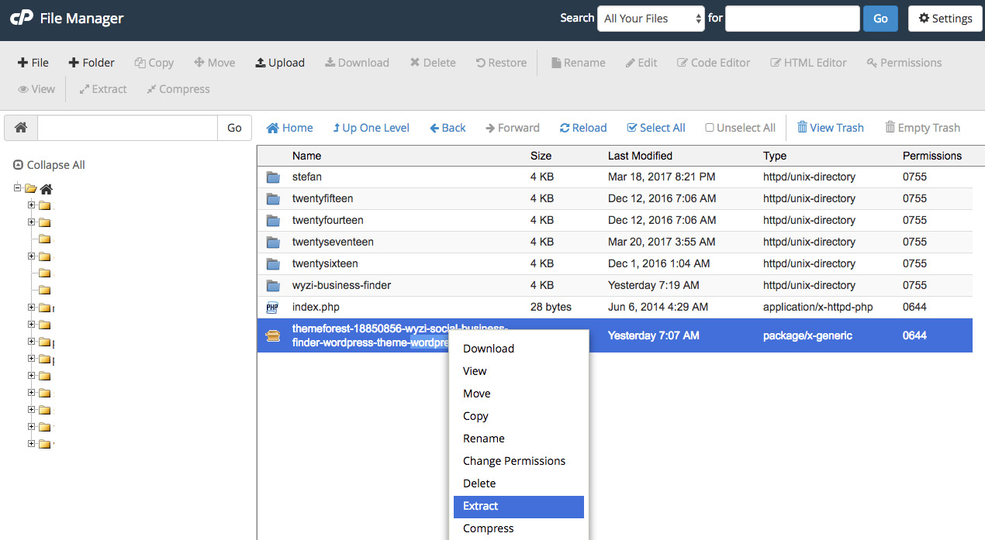Select the index.php file name
The height and width of the screenshot is (540, 985).
(x=316, y=308)
